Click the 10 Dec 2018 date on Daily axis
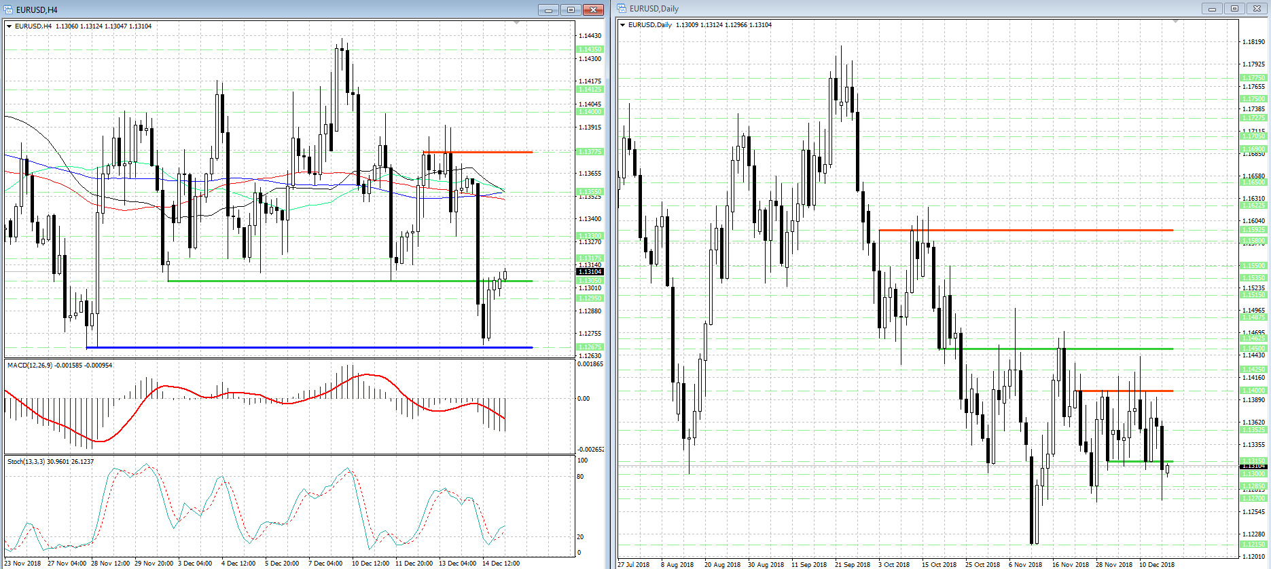 1157,565
